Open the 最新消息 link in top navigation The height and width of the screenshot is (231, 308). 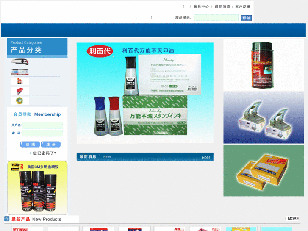click(x=222, y=6)
